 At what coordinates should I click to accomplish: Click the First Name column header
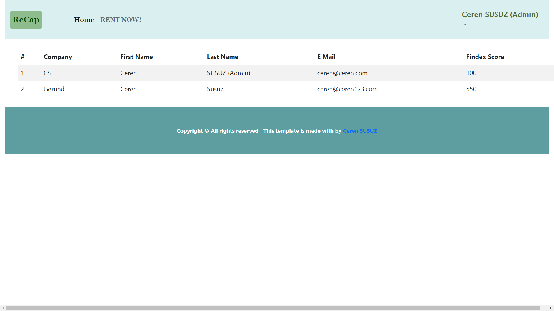[x=136, y=57]
